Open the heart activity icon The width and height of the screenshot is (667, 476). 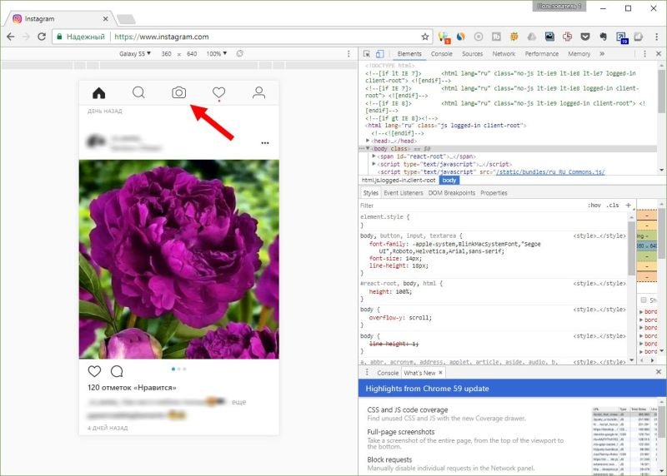click(218, 92)
